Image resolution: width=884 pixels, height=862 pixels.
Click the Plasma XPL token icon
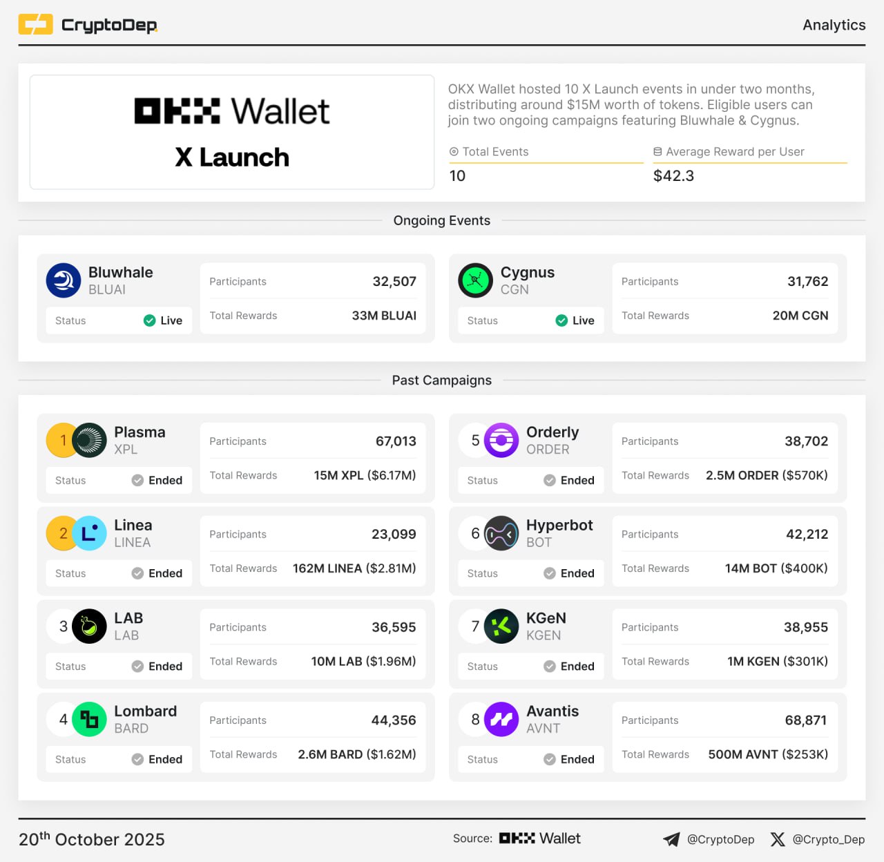90,440
